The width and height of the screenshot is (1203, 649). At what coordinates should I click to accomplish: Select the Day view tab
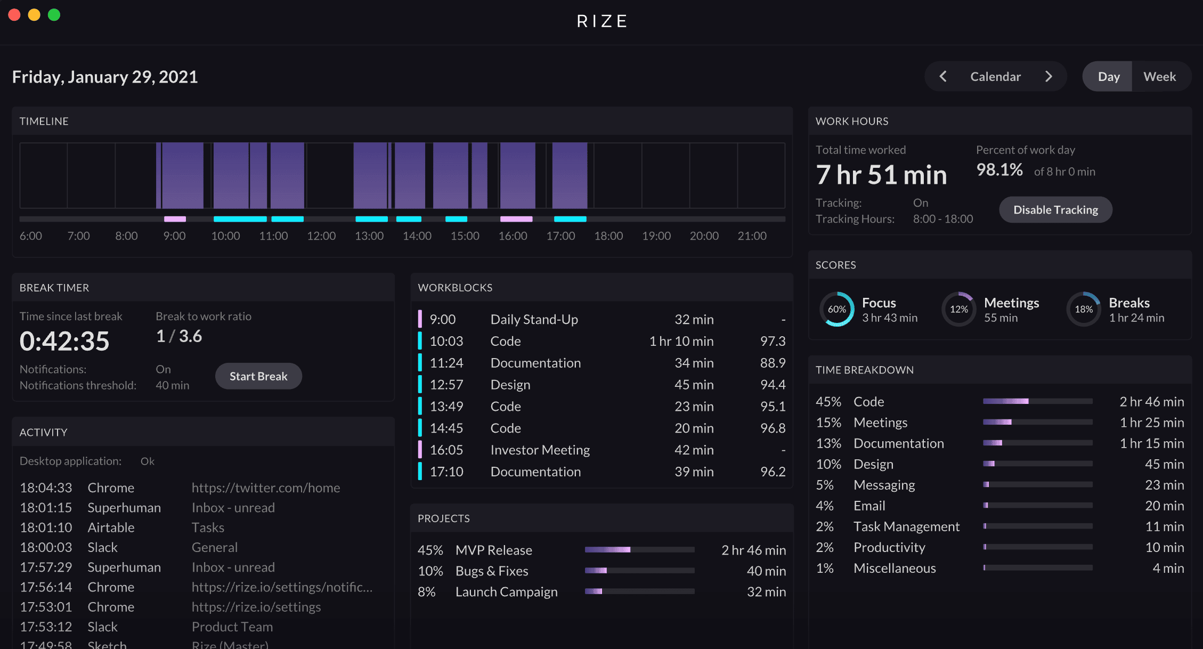tap(1108, 76)
